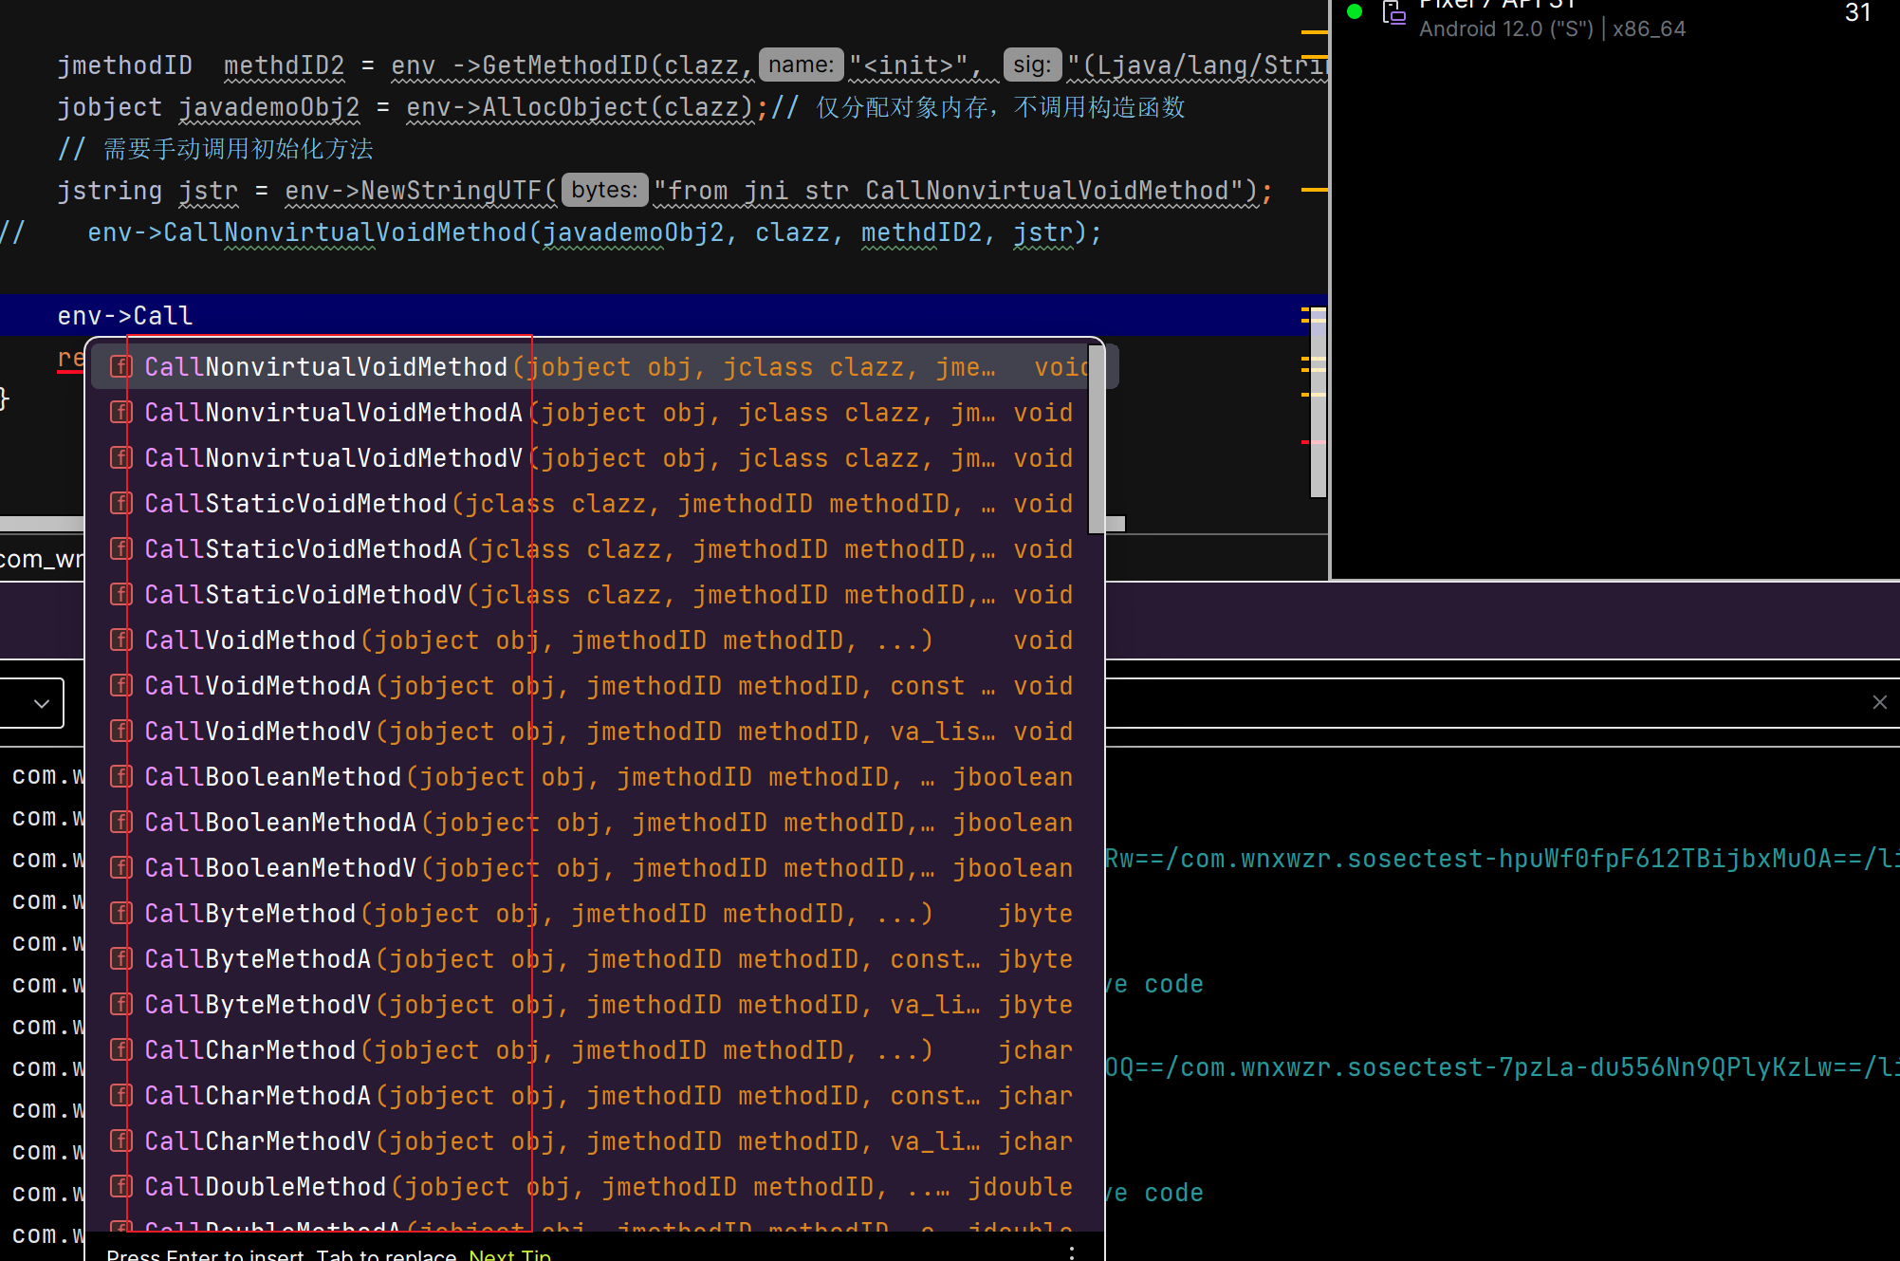Click the 'name:' parameter hint
The image size is (1900, 1261).
coord(801,65)
